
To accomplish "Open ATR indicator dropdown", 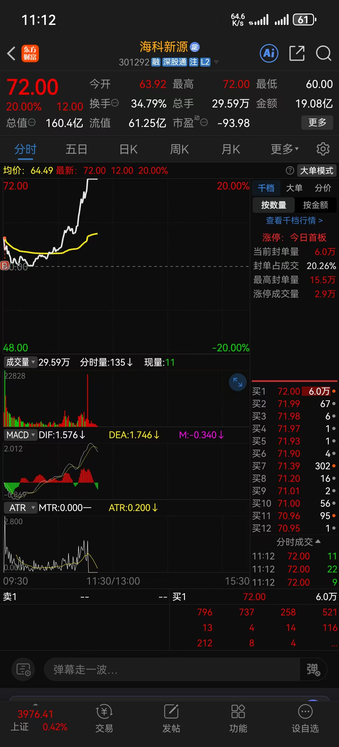I will point(21,507).
